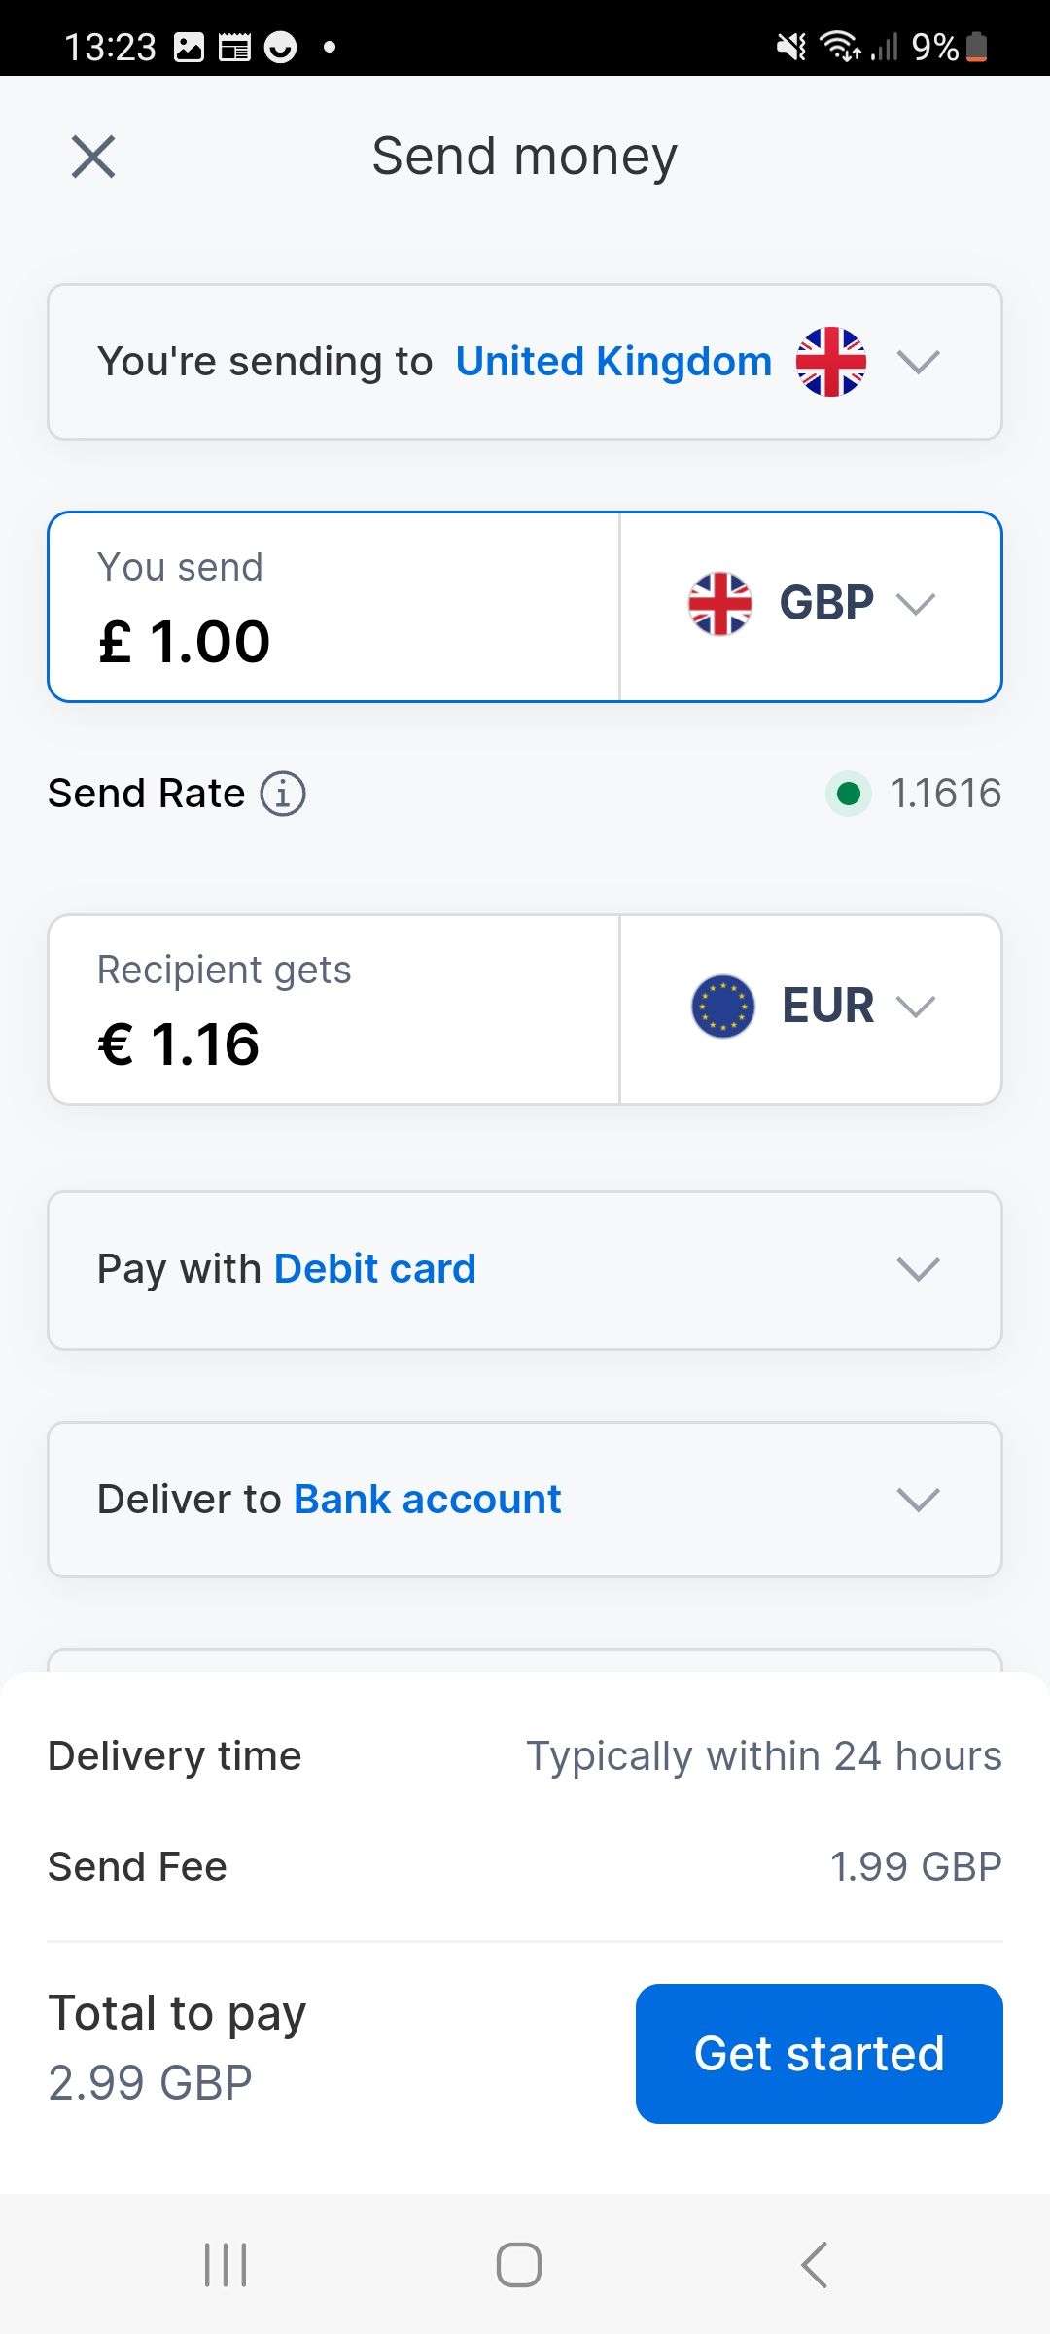Expand Pay with Debit card selector
1050x2334 pixels.
918,1269
